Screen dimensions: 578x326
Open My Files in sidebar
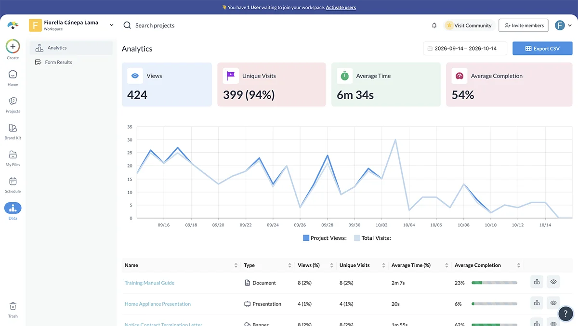13,157
